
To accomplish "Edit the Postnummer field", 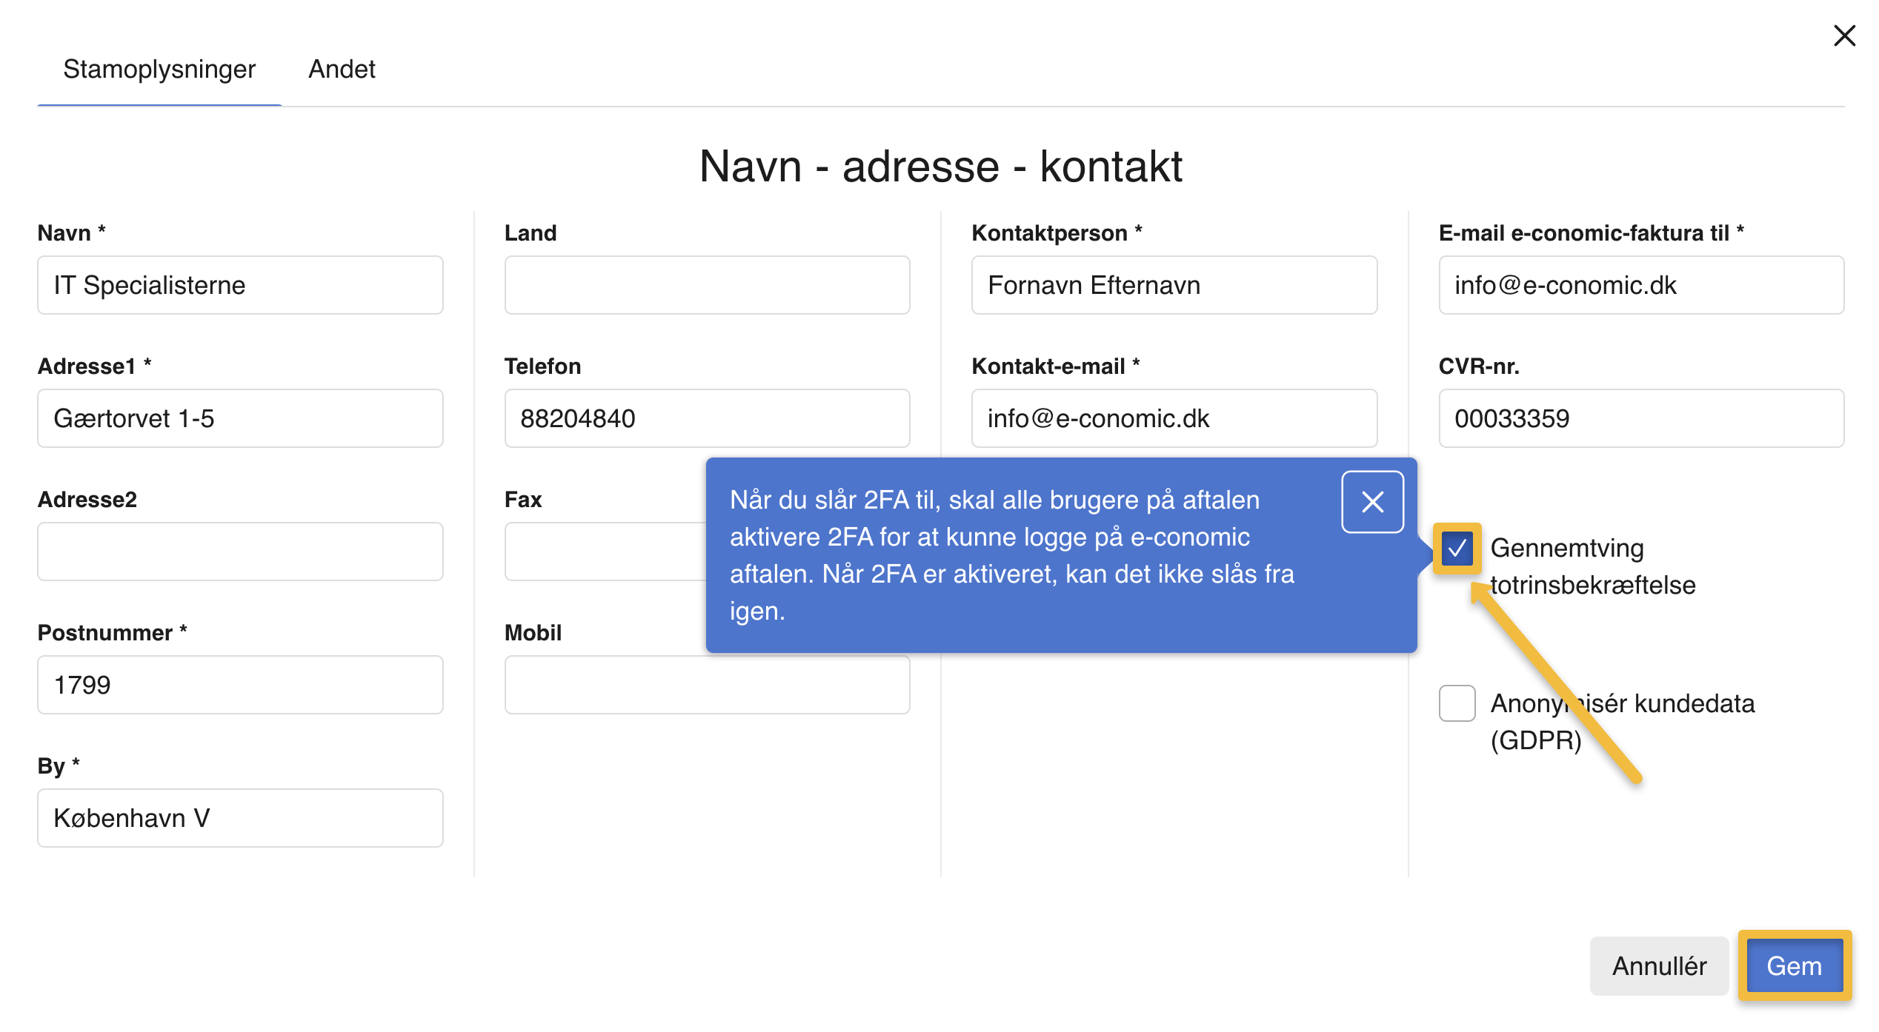I will (240, 685).
